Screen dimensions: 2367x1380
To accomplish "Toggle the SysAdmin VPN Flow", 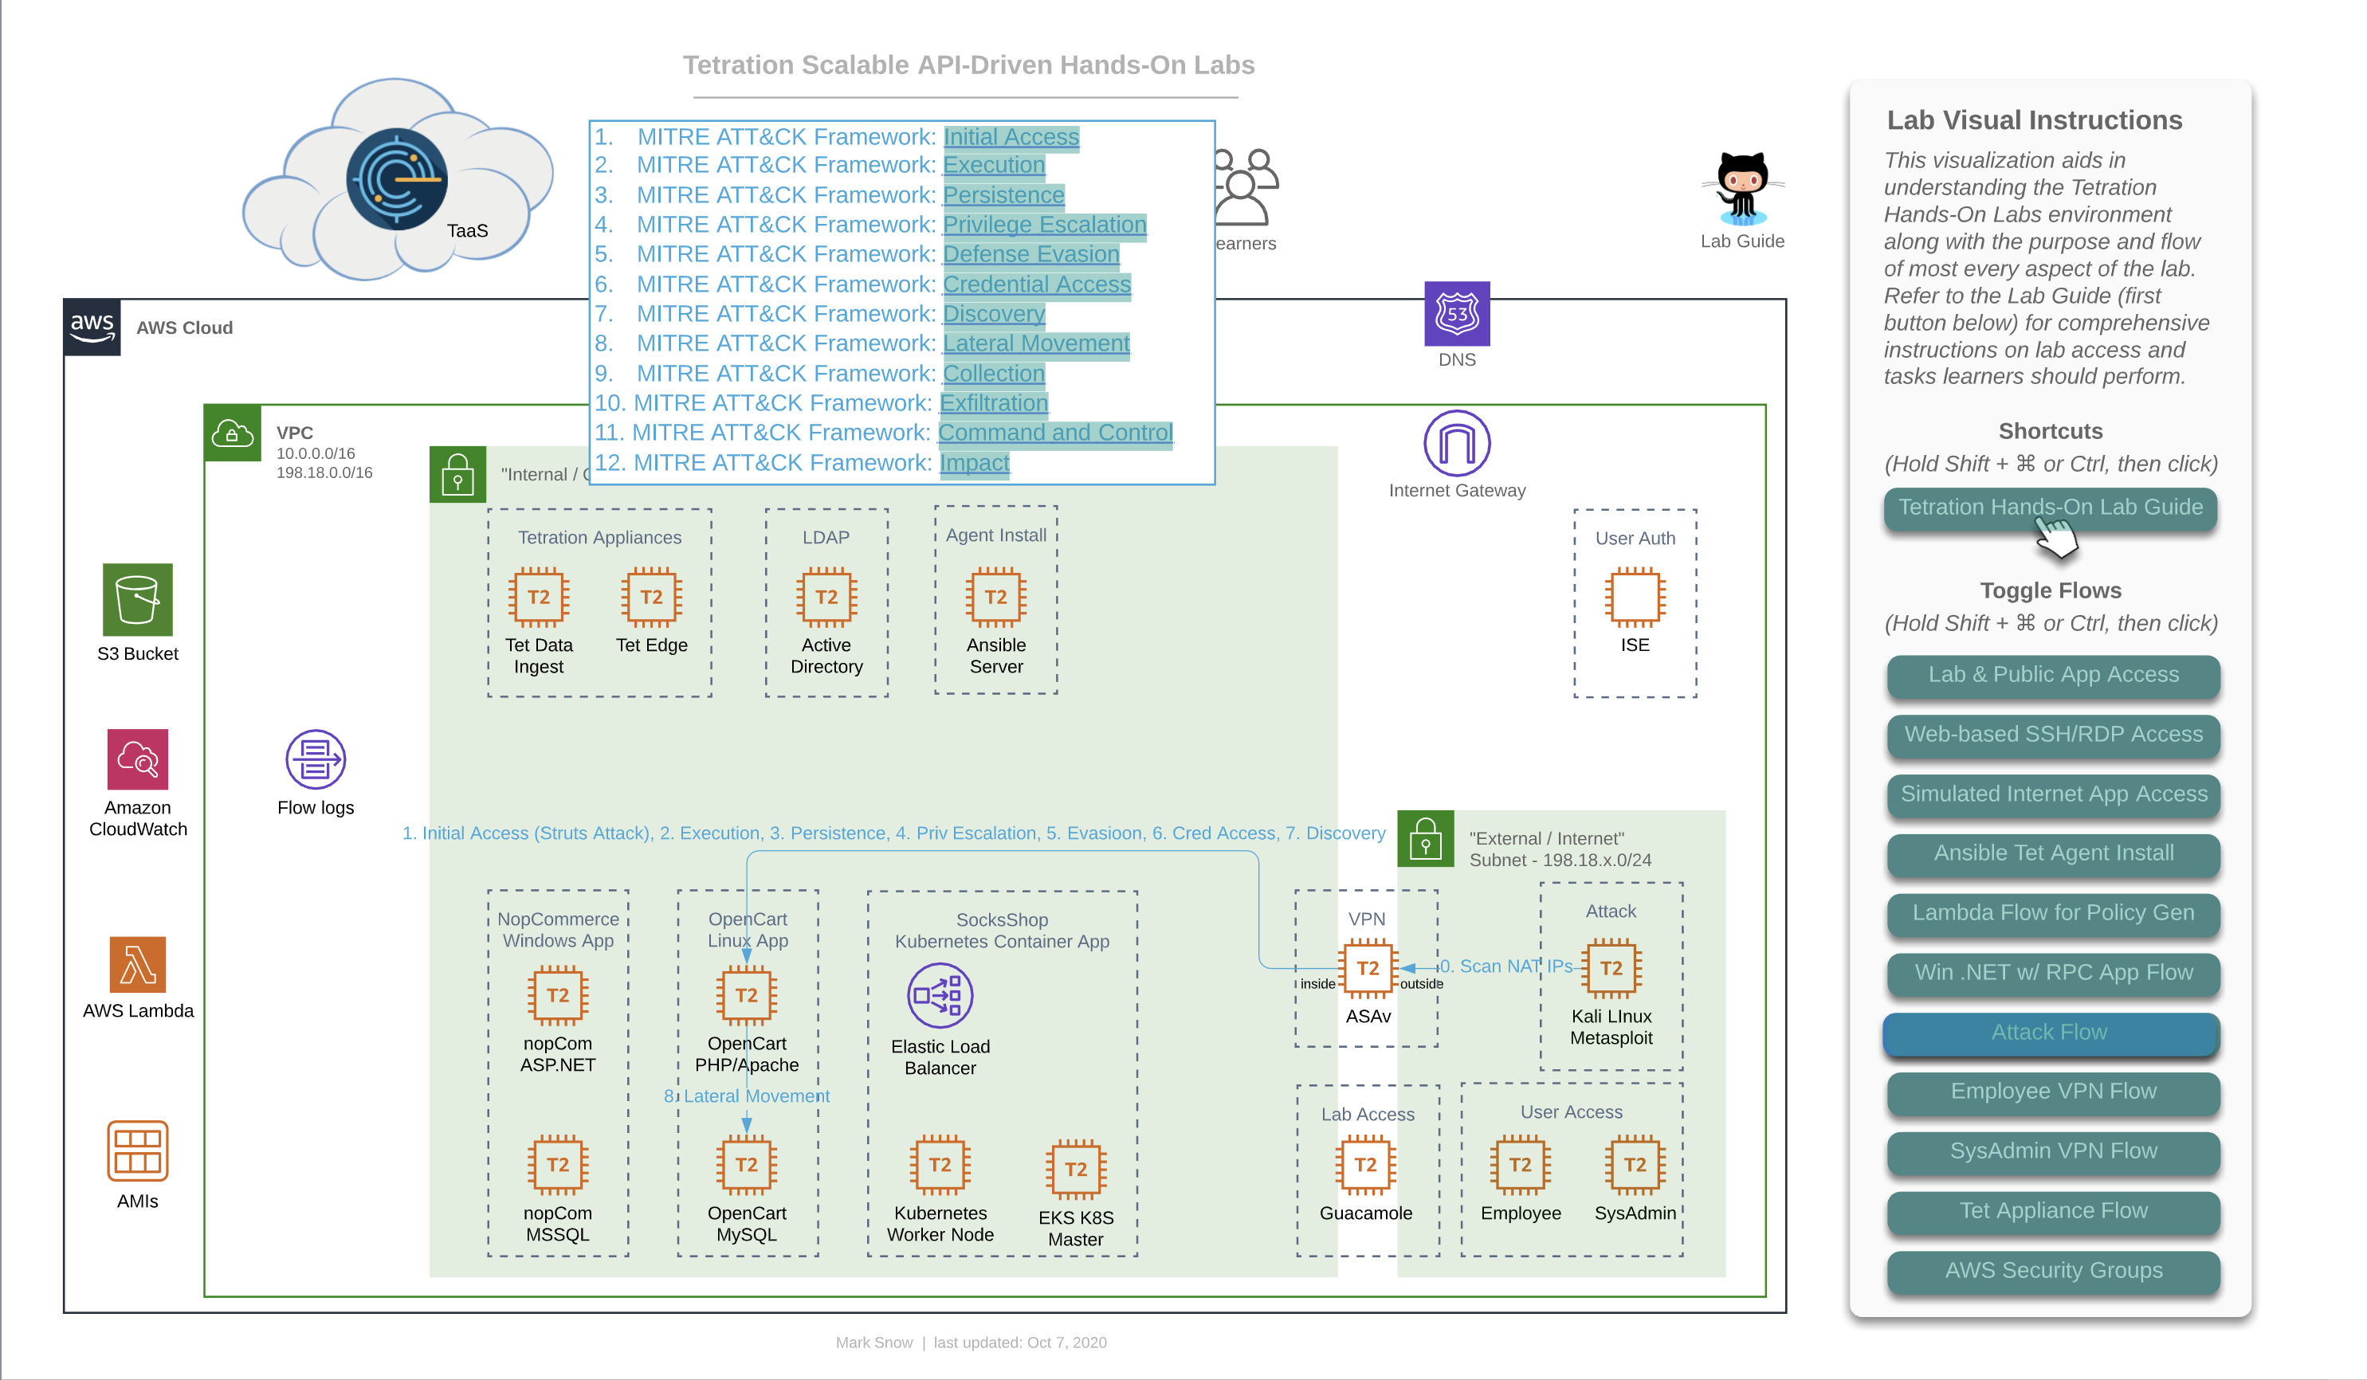I will click(2053, 1152).
